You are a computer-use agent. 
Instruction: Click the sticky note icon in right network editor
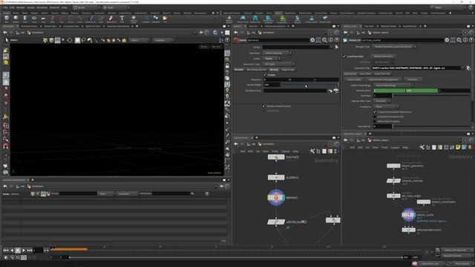coord(458,148)
